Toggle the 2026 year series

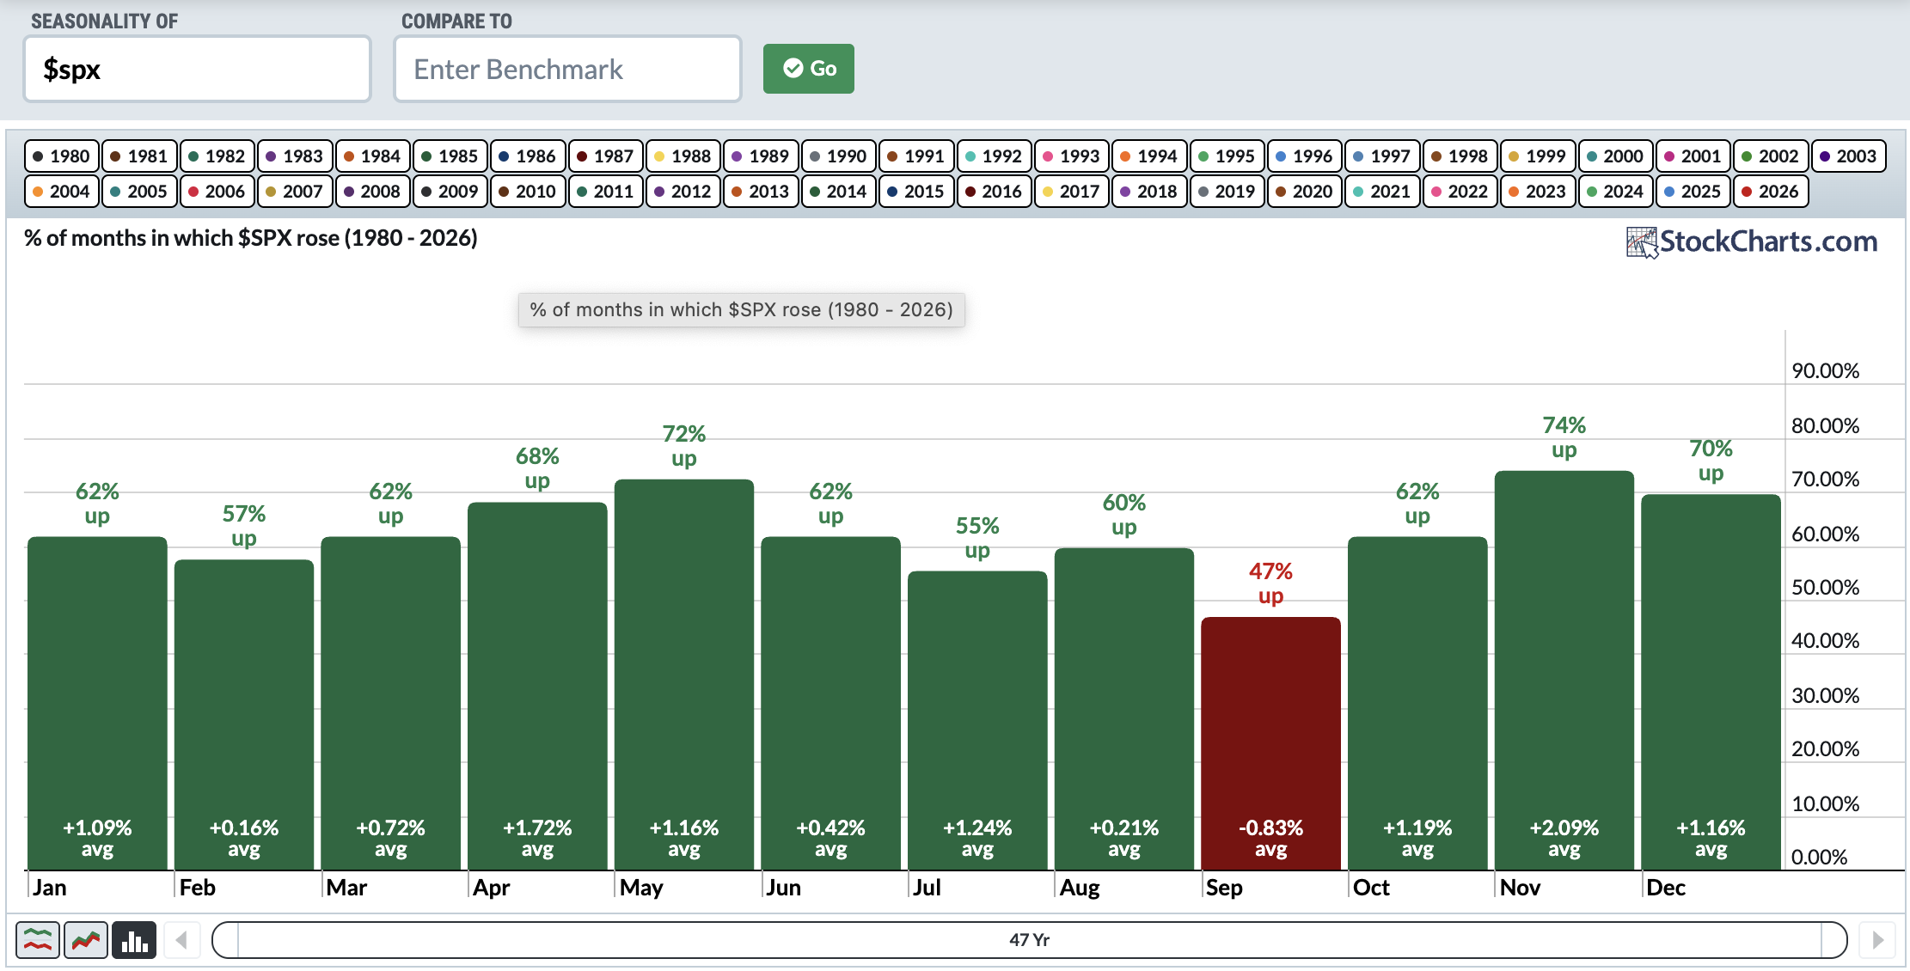coord(1771,192)
